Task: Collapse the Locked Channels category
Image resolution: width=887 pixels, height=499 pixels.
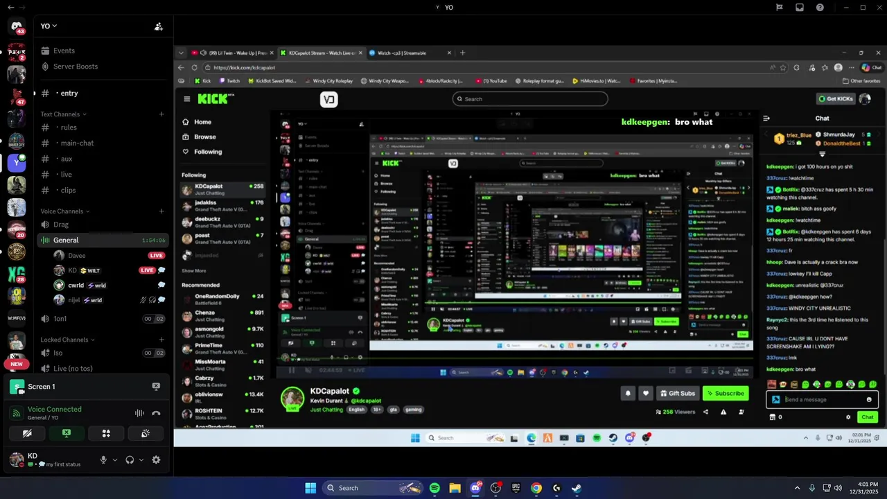Action: [x=67, y=340]
